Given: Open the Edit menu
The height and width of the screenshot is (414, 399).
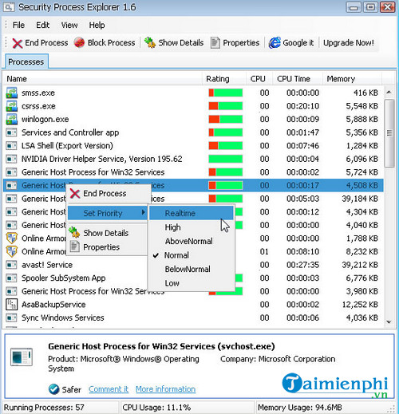Looking at the screenshot, I should tap(43, 25).
